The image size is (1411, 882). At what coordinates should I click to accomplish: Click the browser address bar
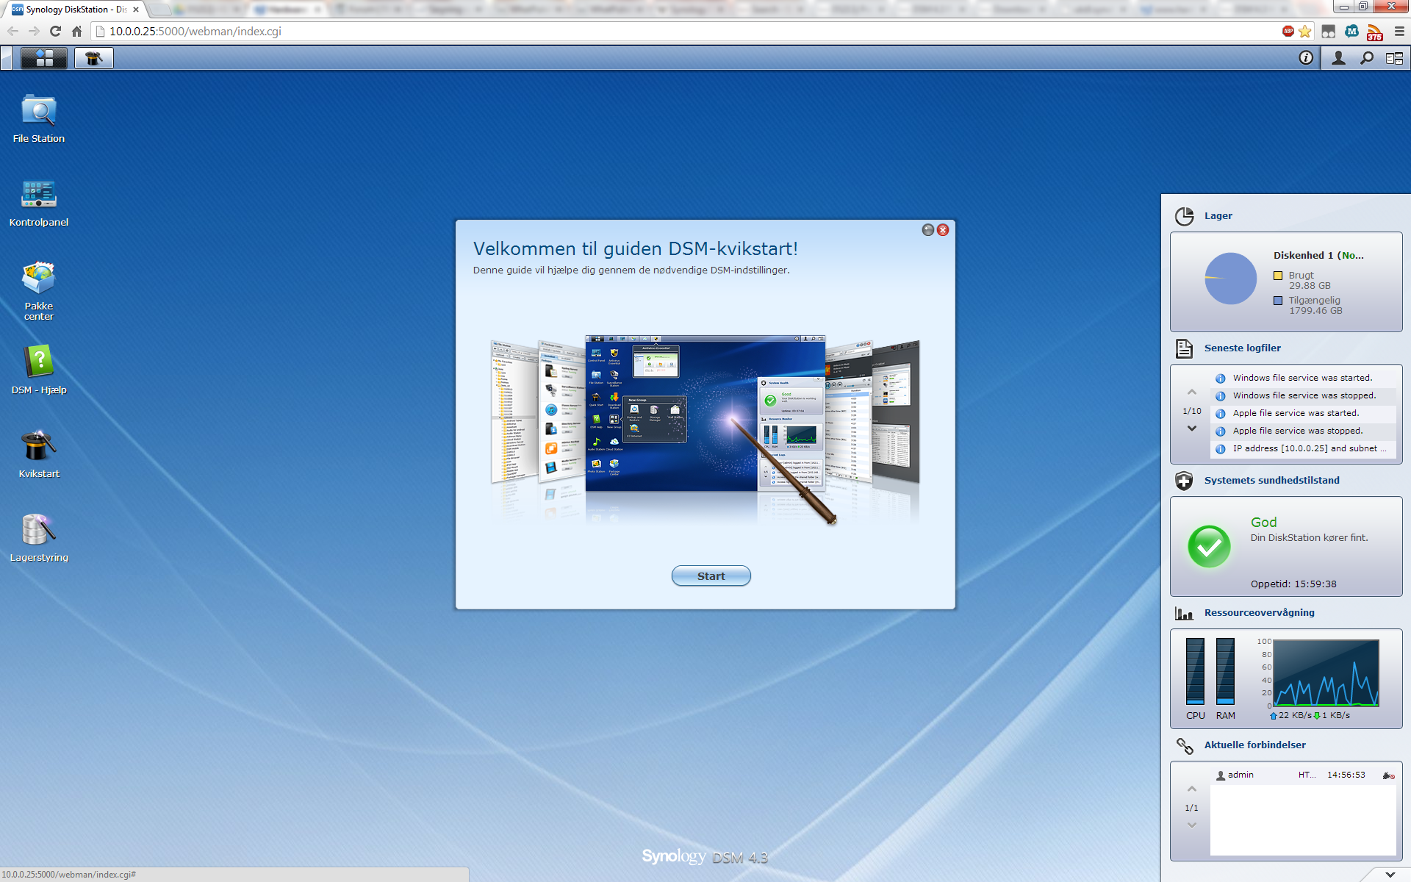point(683,31)
